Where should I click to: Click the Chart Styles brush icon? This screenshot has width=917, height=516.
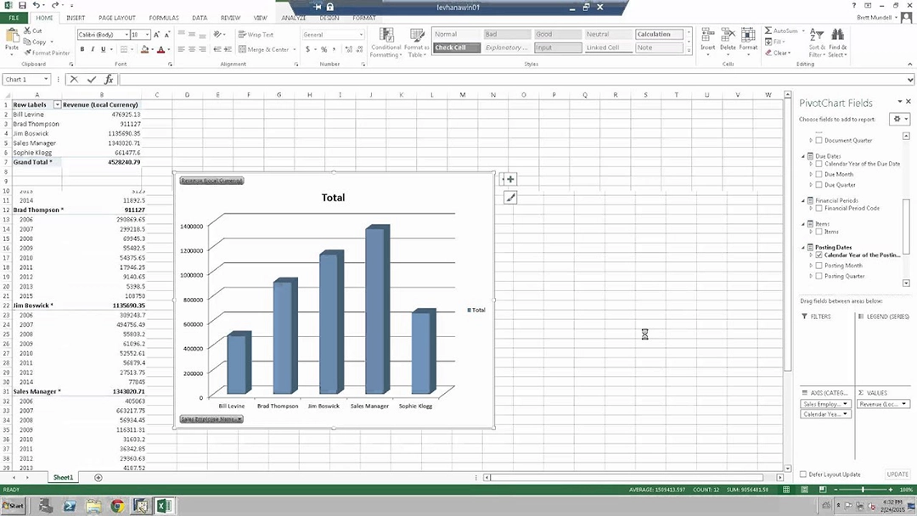[509, 197]
